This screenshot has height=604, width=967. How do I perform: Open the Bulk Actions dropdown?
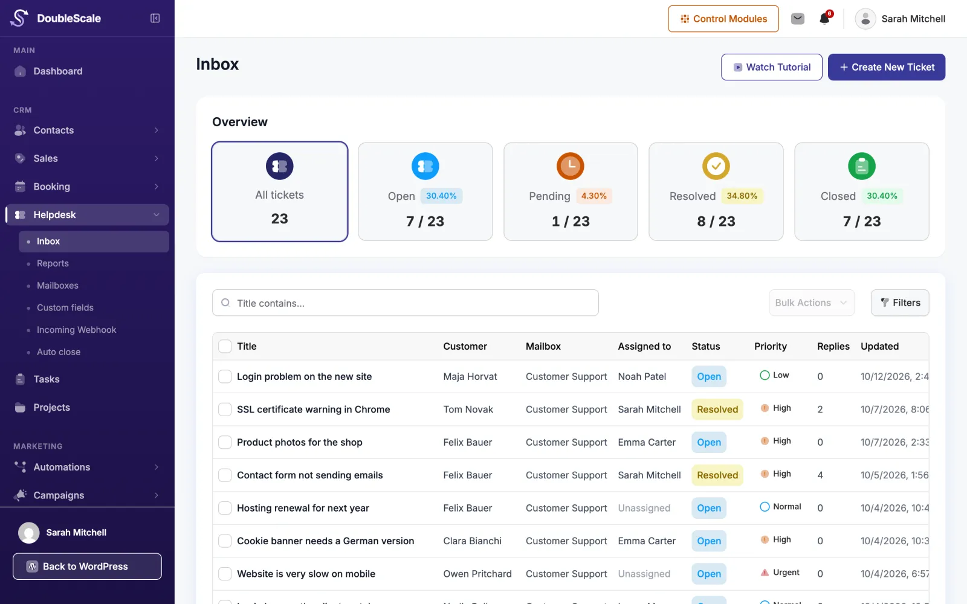tap(811, 303)
